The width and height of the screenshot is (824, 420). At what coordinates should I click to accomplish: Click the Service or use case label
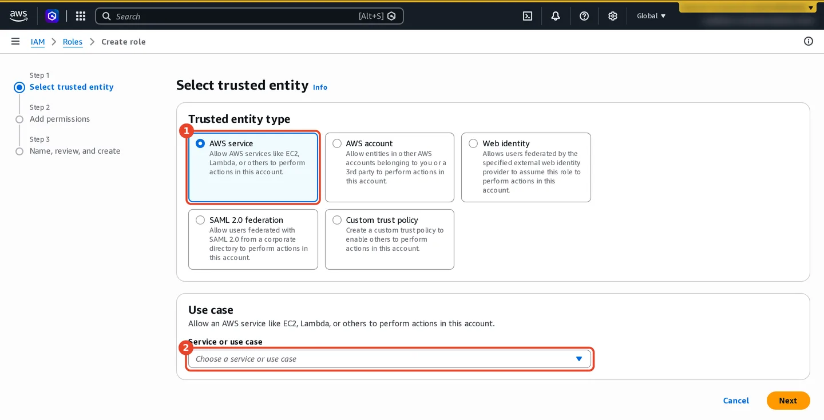coord(225,342)
